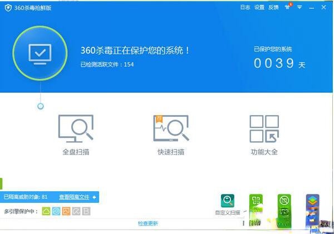
Task: Click the skin (shirt) icon in title bar
Action: click(x=288, y=7)
